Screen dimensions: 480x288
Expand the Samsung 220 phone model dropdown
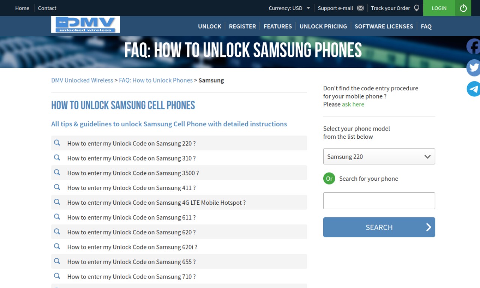coord(379,156)
